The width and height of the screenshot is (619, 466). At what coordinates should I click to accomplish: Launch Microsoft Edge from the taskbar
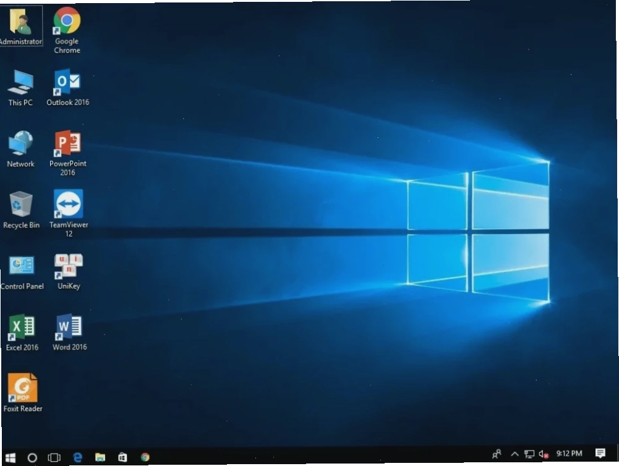[x=77, y=457]
